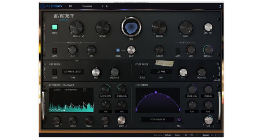The height and width of the screenshot is (139, 262).
Task: Click the Modulation Depth knob
Action: (73, 50)
